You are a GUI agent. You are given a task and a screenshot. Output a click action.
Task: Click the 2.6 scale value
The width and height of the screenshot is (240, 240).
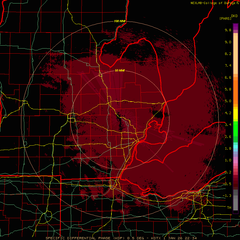[x=228, y=137]
